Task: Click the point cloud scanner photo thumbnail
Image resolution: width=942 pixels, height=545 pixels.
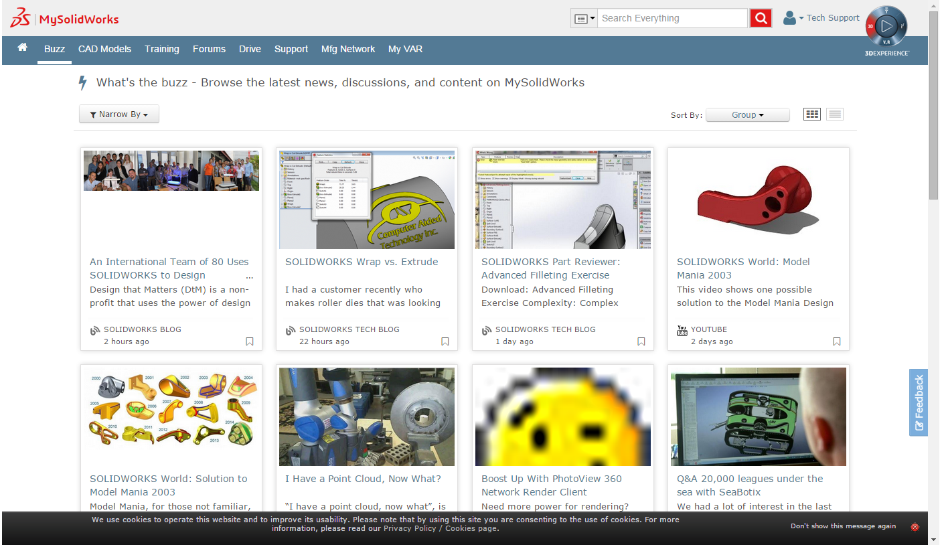Action: pyautogui.click(x=367, y=416)
